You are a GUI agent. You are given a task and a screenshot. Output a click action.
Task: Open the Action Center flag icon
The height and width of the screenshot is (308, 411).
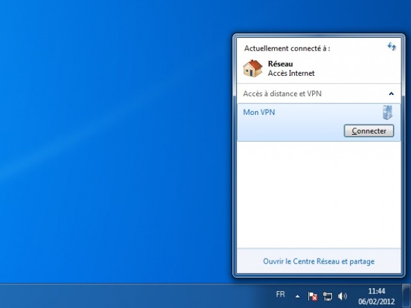(313, 296)
